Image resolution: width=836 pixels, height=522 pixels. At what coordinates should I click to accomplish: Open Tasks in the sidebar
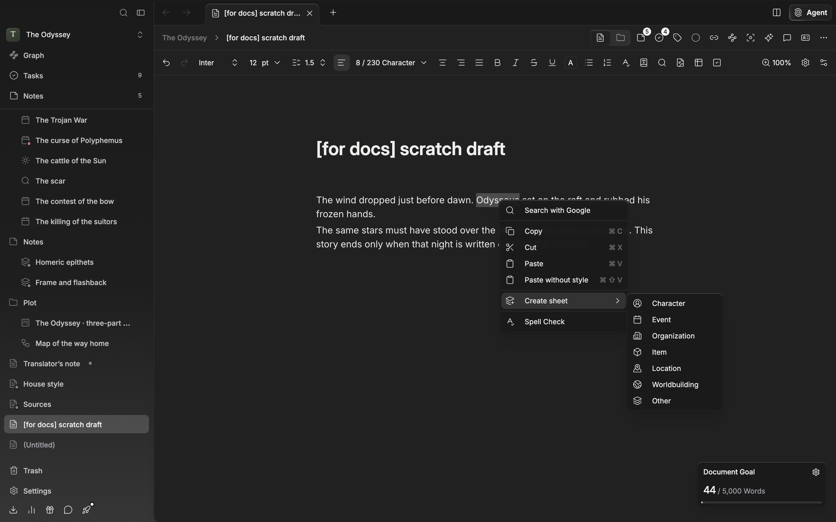76,76
